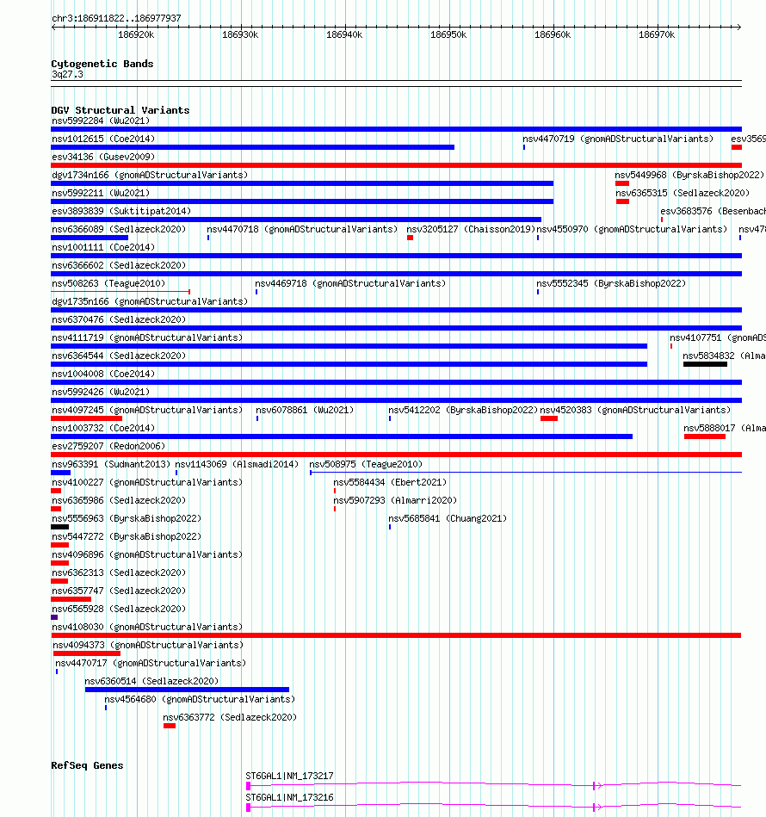The image size is (766, 817).
Task: Select nsv4550970 gnomAD variant label
Action: pos(632,229)
